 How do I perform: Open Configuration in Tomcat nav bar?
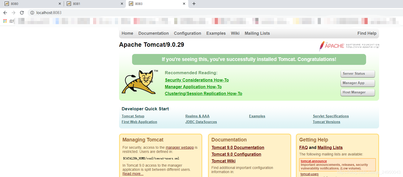(187, 33)
